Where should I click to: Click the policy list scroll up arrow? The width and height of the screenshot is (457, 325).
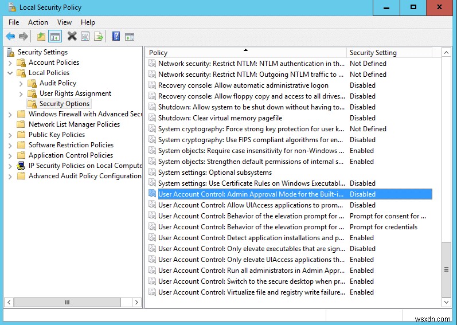[446, 53]
